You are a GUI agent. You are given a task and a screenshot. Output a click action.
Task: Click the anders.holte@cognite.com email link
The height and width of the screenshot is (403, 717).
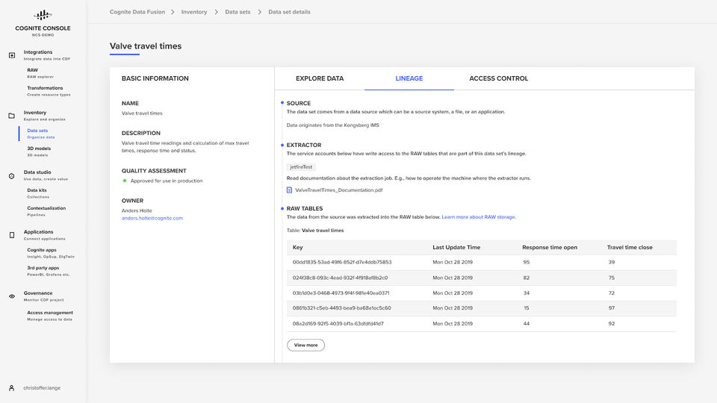[152, 218]
